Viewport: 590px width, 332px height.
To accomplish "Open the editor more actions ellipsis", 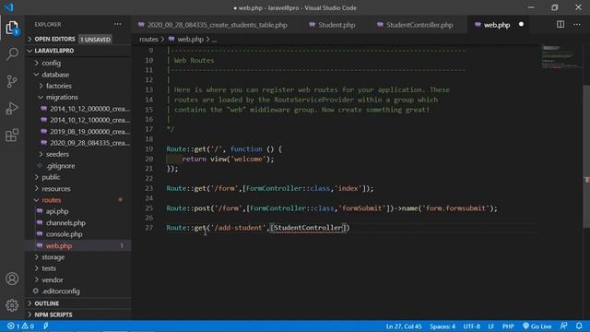I will click(577, 25).
